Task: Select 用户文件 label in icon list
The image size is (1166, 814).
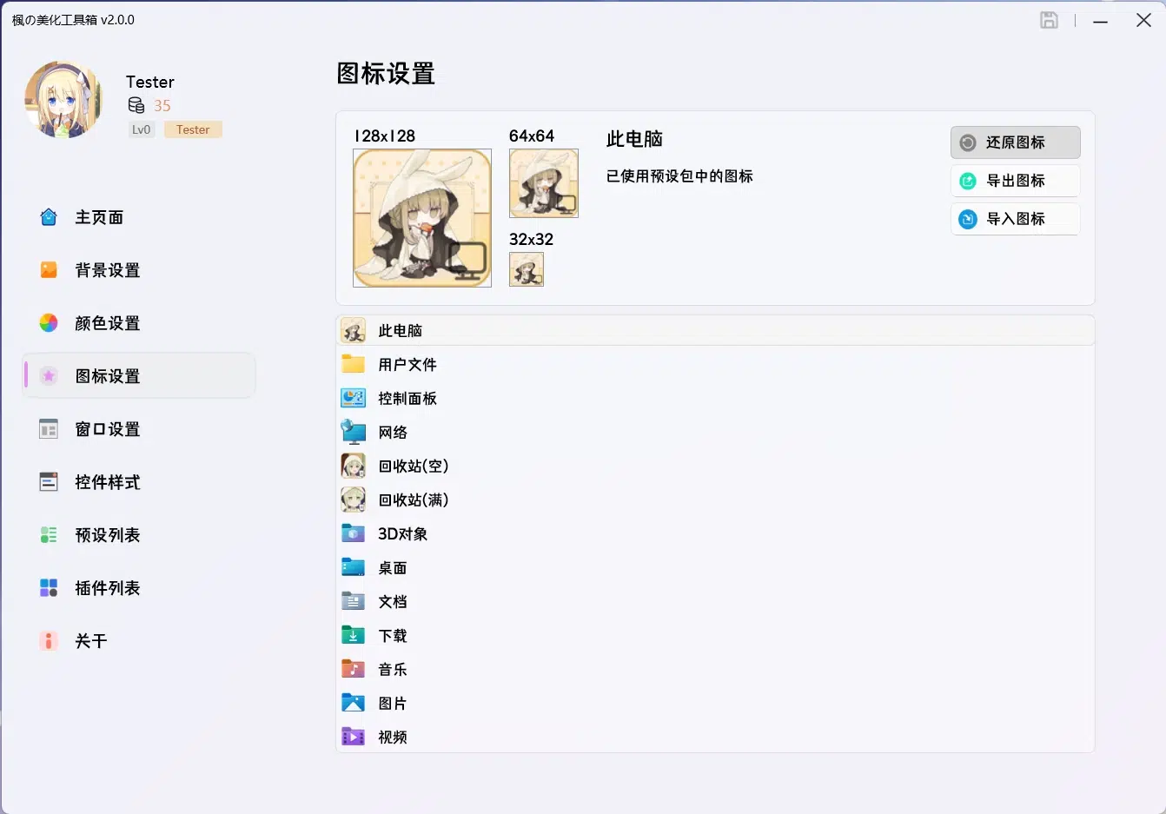Action: point(407,365)
